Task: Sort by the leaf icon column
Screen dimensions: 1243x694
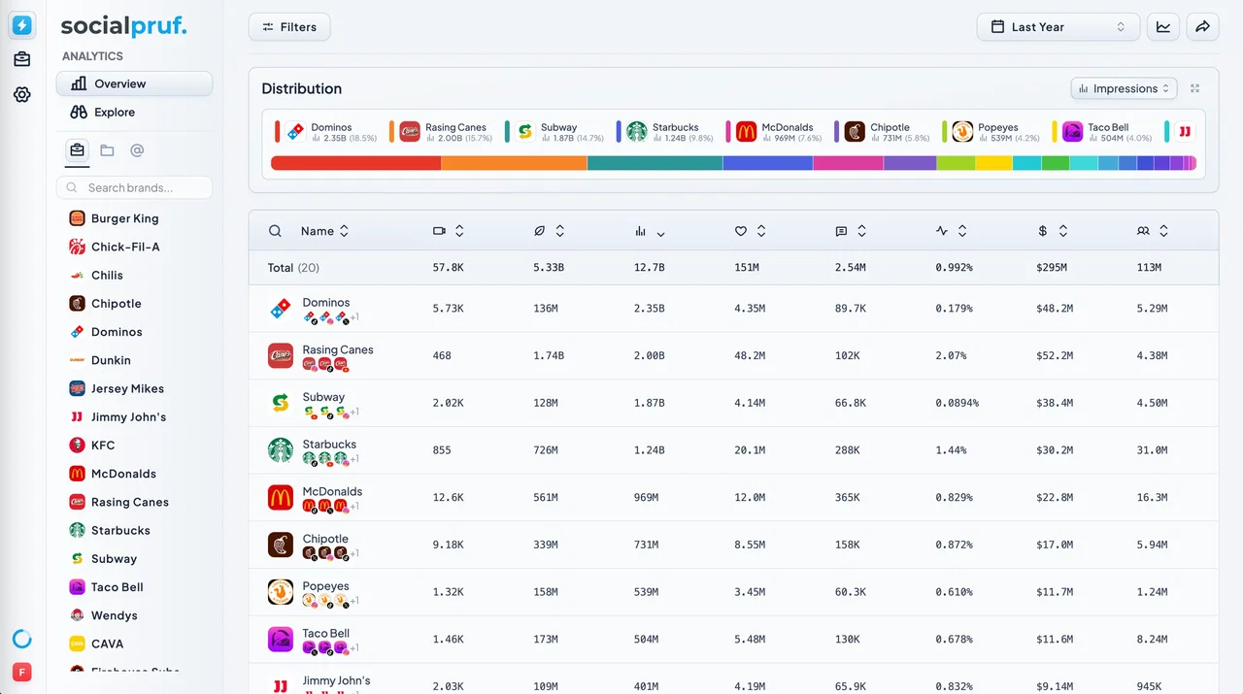Action: pyautogui.click(x=550, y=231)
